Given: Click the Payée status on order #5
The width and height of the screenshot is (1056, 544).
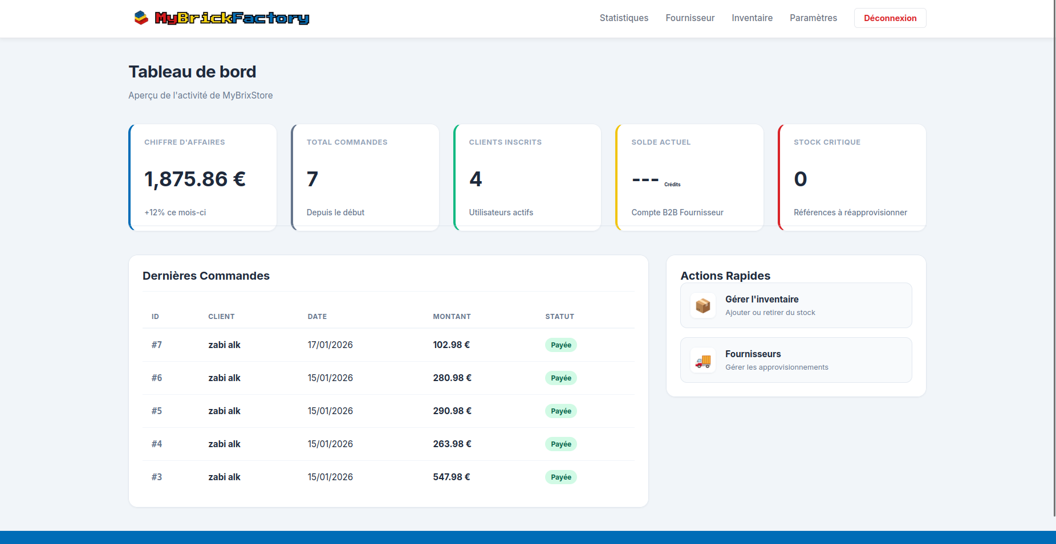Looking at the screenshot, I should [x=561, y=411].
